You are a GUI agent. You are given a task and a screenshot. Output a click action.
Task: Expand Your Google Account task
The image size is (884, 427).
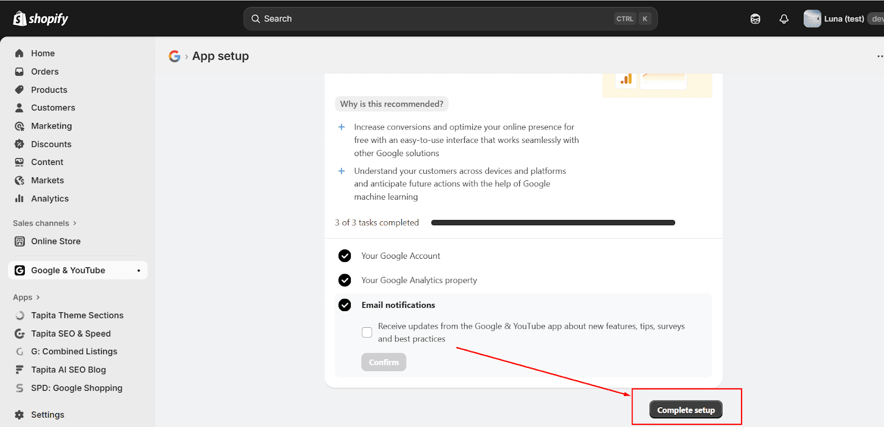click(401, 256)
